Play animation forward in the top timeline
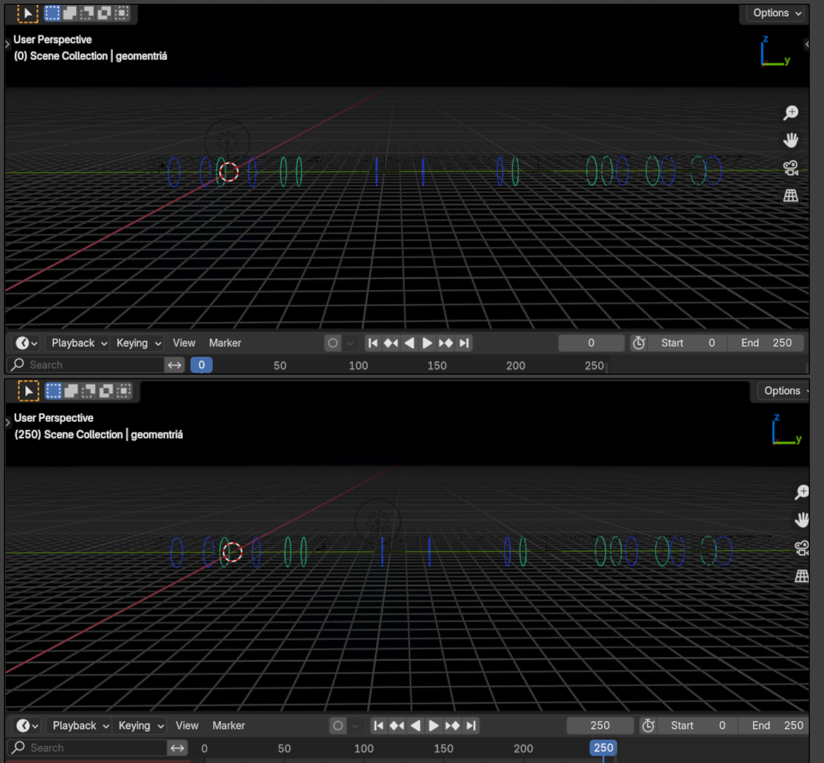 (x=427, y=343)
